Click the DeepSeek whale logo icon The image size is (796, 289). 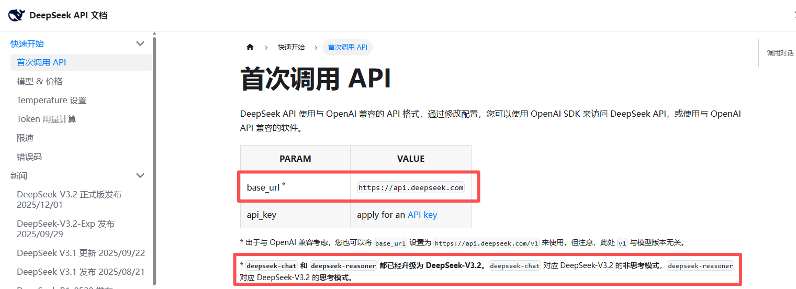point(17,15)
